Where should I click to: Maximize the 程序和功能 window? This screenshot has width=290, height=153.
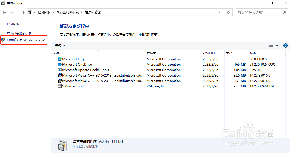coord(274,3)
